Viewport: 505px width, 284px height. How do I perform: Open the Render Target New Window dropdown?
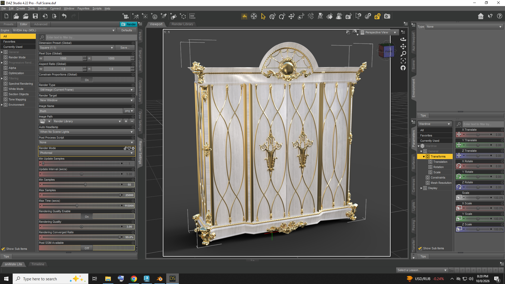point(87,100)
